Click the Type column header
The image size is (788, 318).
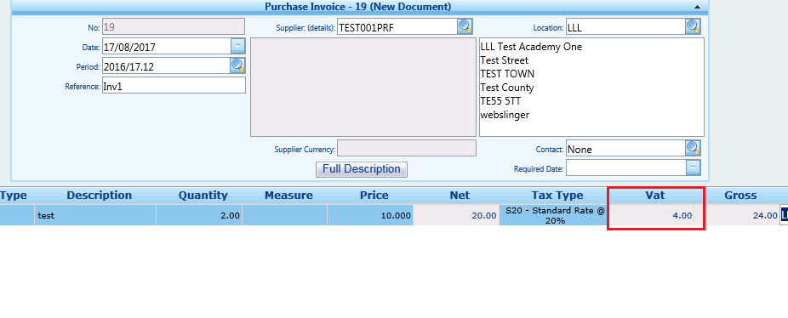point(14,196)
